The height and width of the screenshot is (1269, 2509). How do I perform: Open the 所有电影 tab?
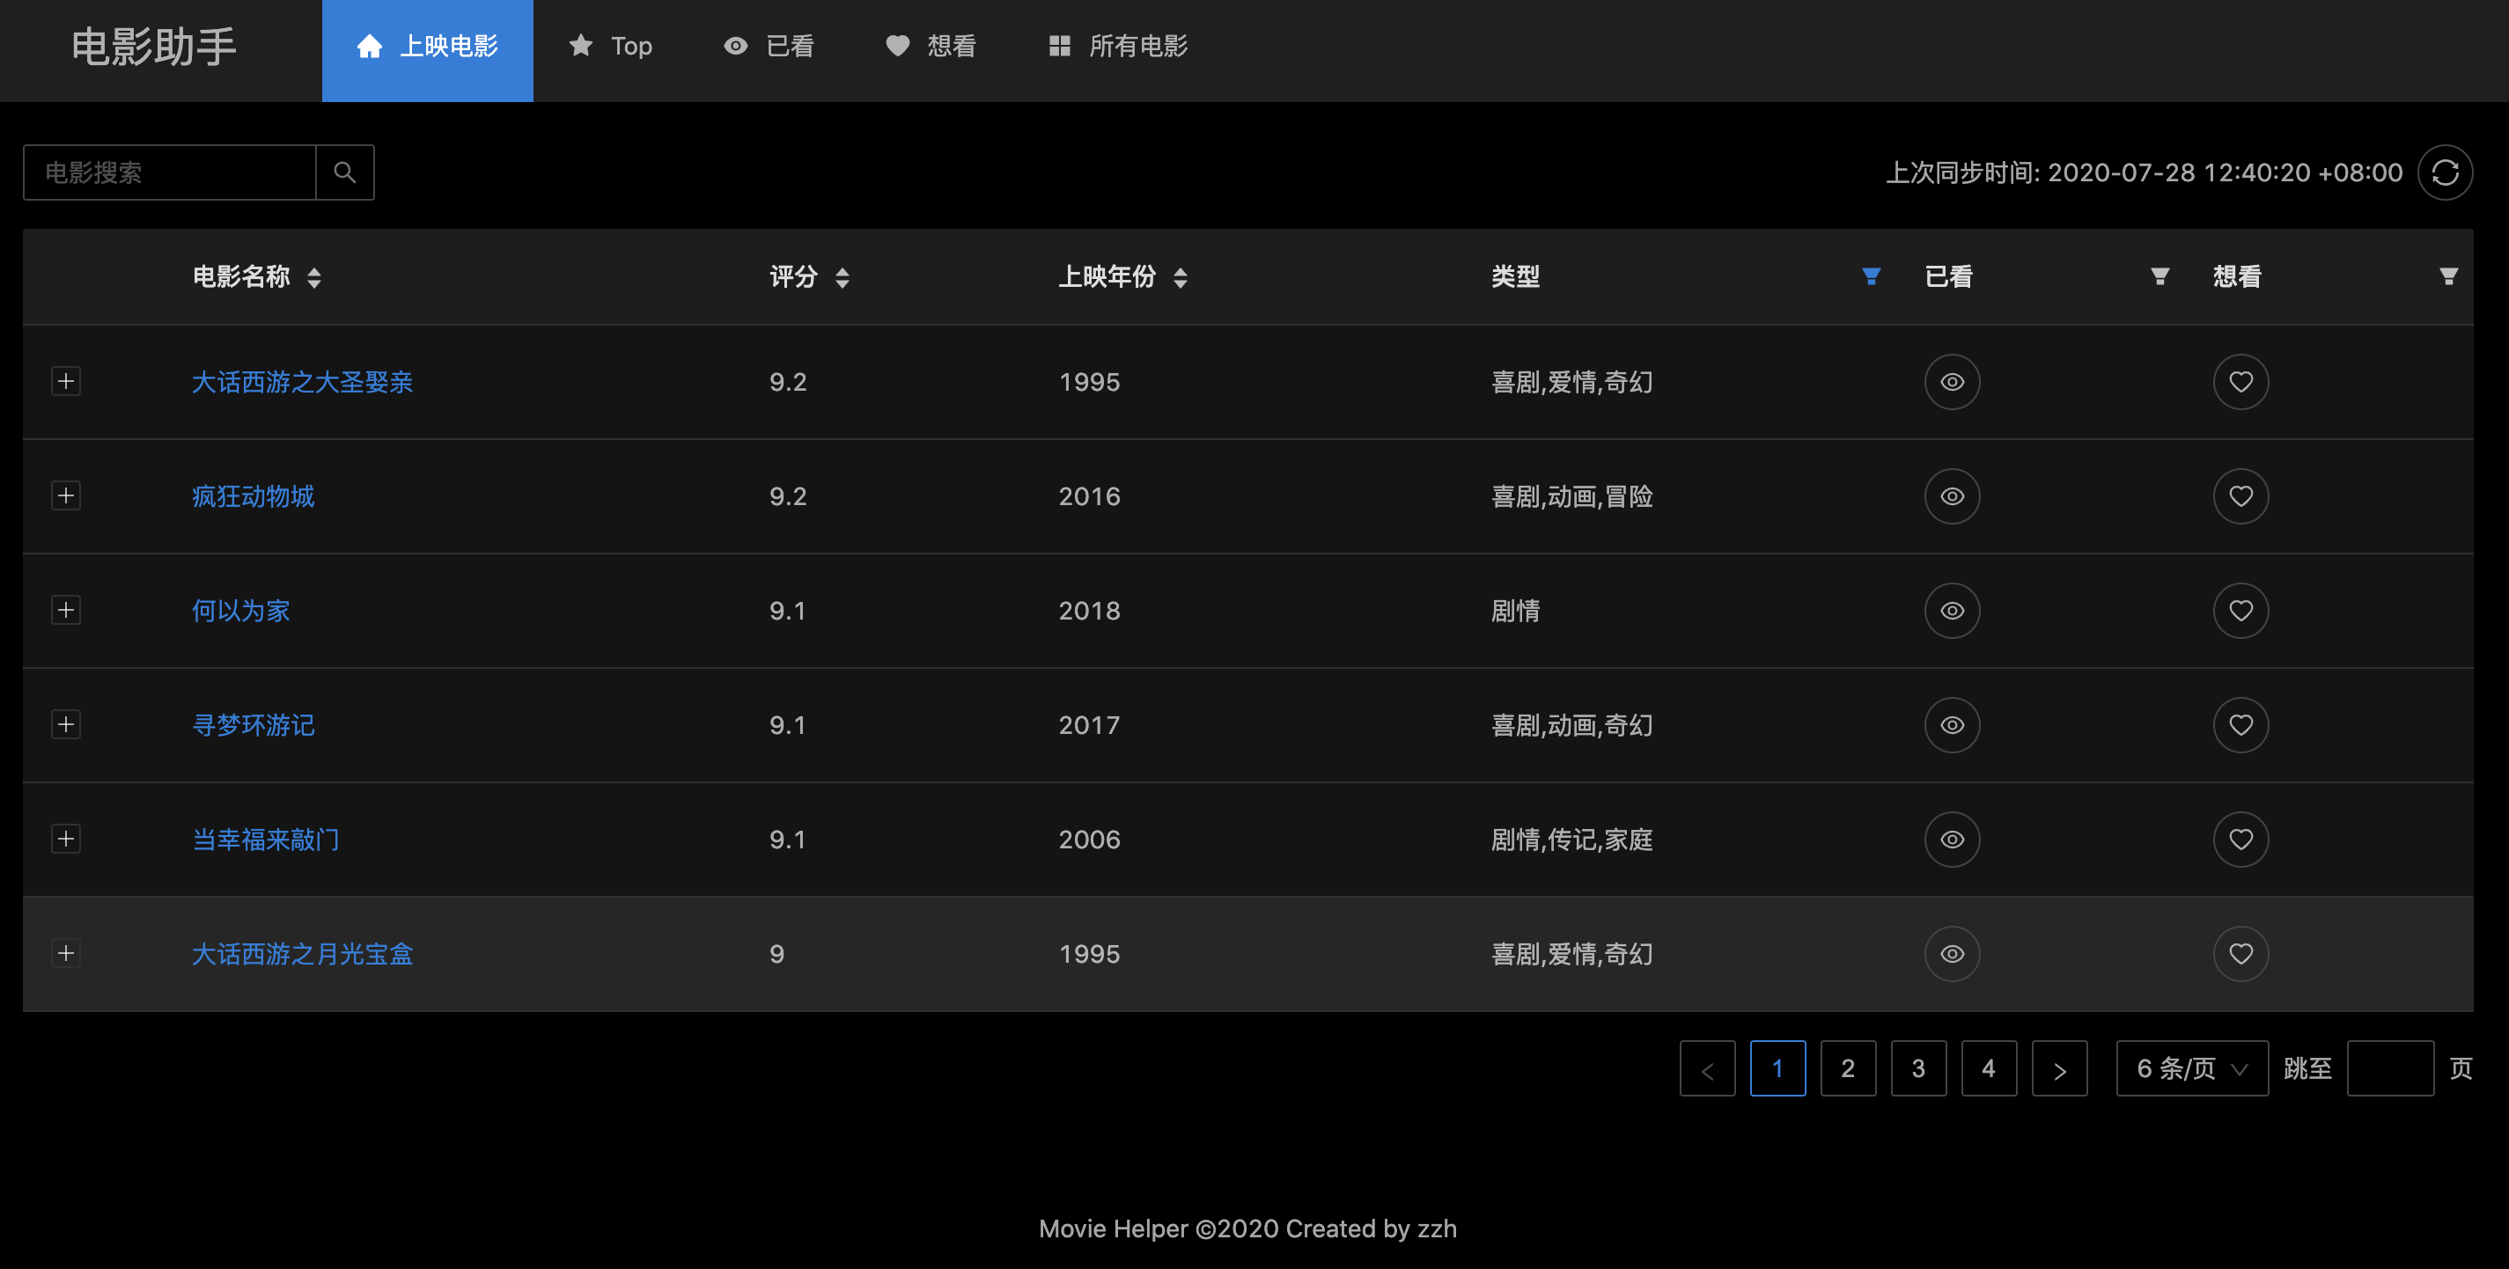1118,46
